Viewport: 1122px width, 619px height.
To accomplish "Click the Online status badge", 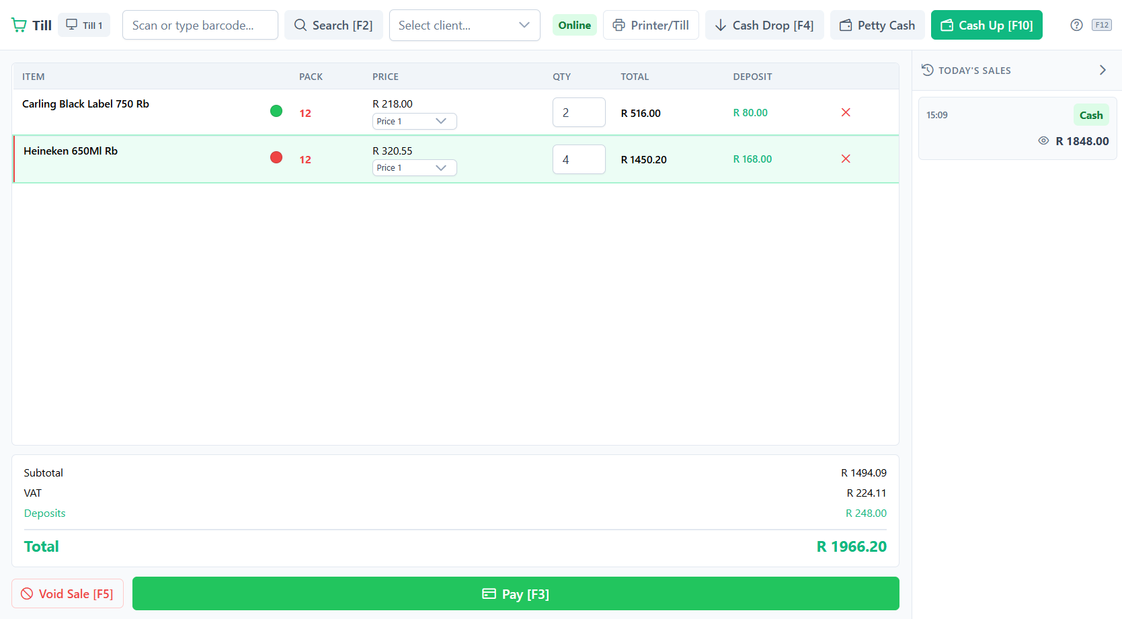I will click(x=574, y=26).
